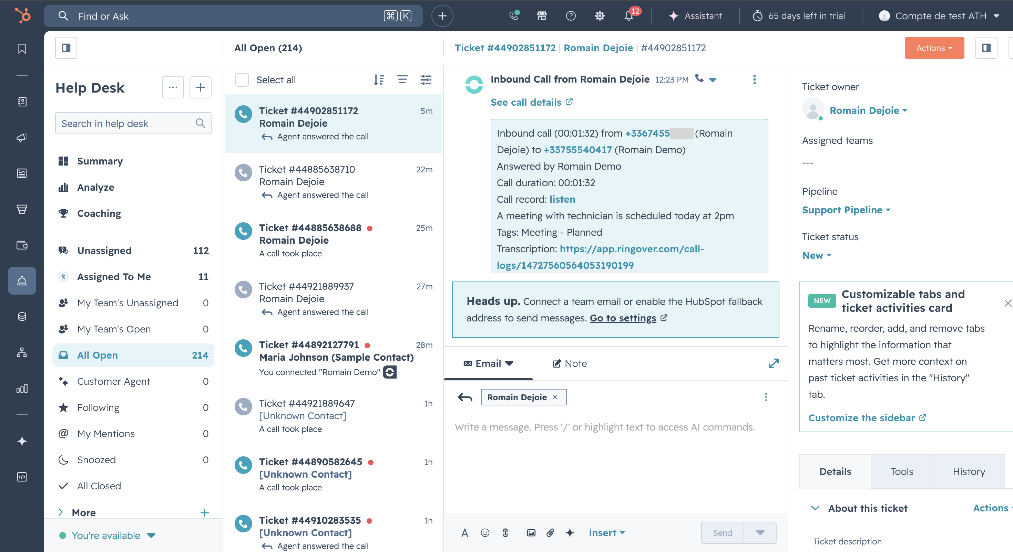Open the Ticket status New dropdown
Screen dimensions: 1013x552
pyautogui.click(x=816, y=255)
